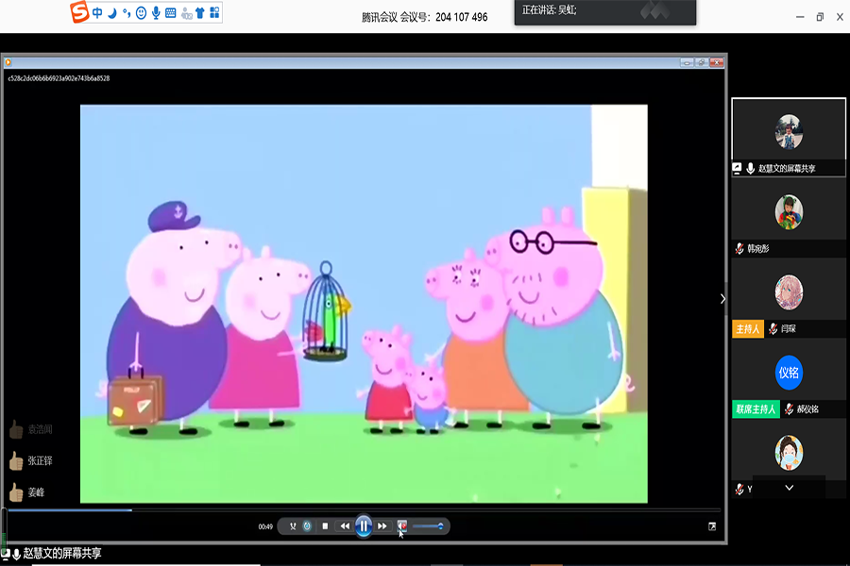The height and width of the screenshot is (566, 850).
Task: Click muted mic icon beside 郝仪铭
Action: (790, 408)
